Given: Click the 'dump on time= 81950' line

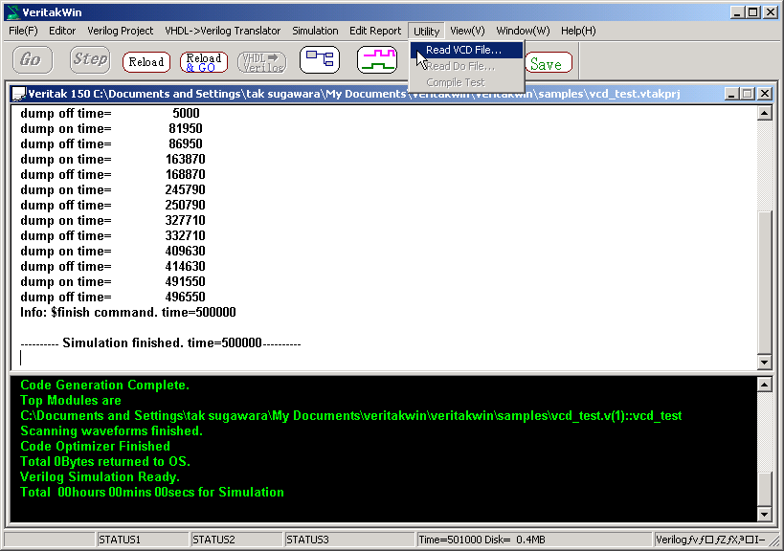Looking at the screenshot, I should (x=111, y=129).
